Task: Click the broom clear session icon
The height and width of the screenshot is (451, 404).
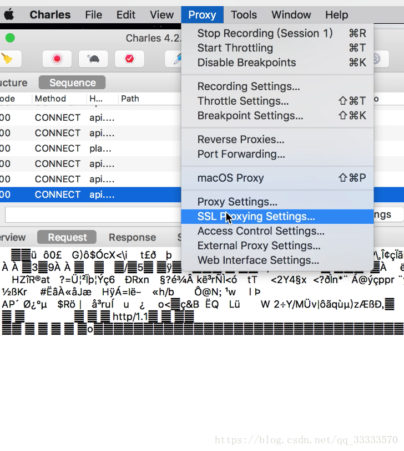Action: (x=8, y=59)
